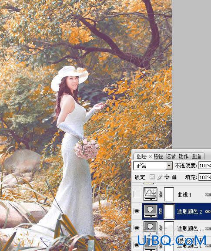Click the 选取颜色 2 adjustment thumbnail
Viewport: 211px width, 251px height.
[x=150, y=211]
